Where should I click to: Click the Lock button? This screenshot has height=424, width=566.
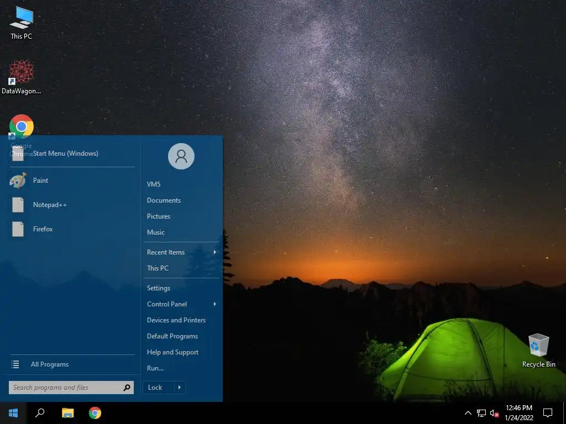coord(159,388)
